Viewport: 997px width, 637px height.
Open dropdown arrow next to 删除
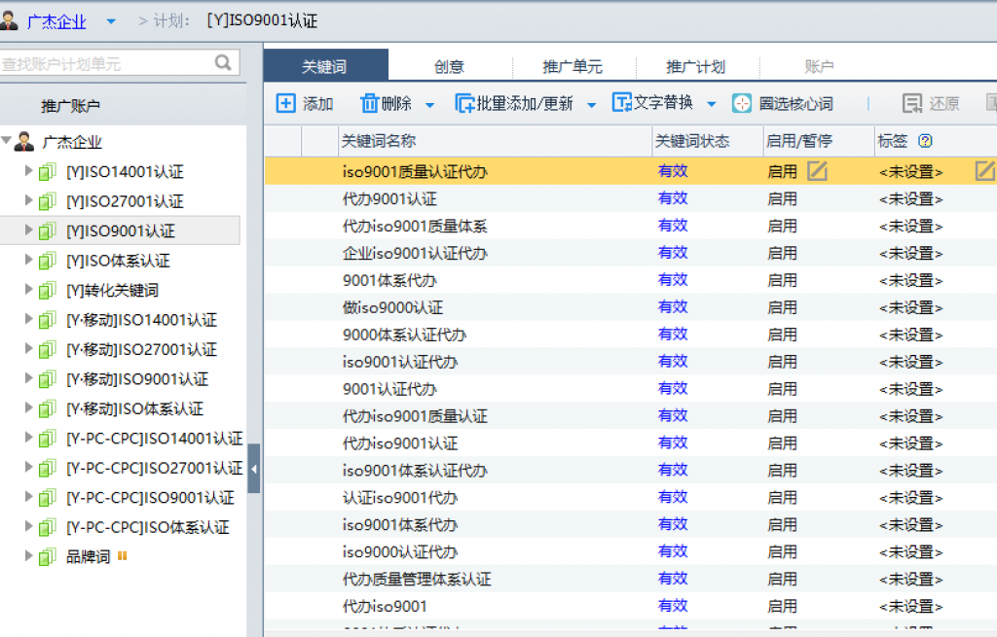[x=430, y=104]
